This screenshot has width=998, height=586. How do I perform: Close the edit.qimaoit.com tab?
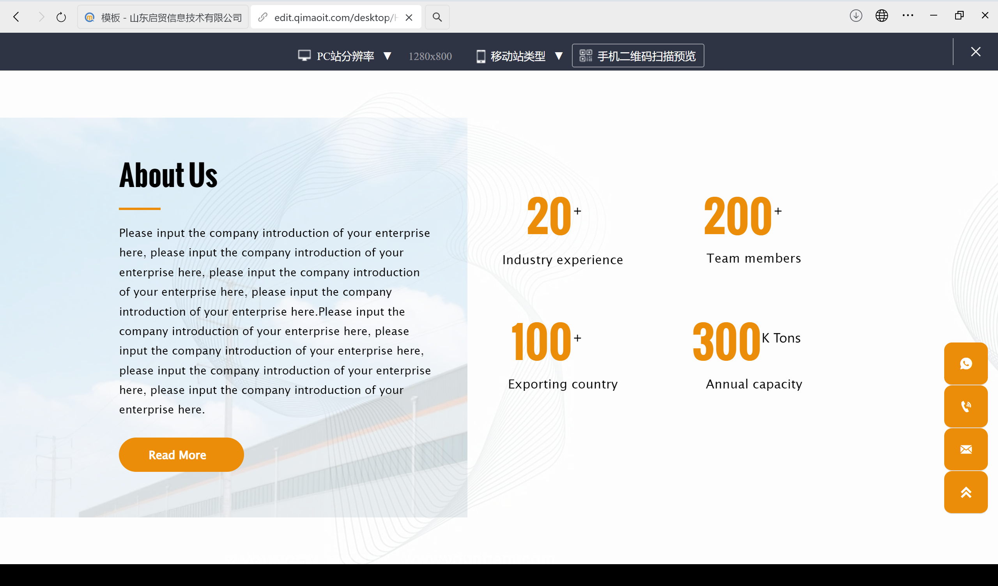point(409,18)
